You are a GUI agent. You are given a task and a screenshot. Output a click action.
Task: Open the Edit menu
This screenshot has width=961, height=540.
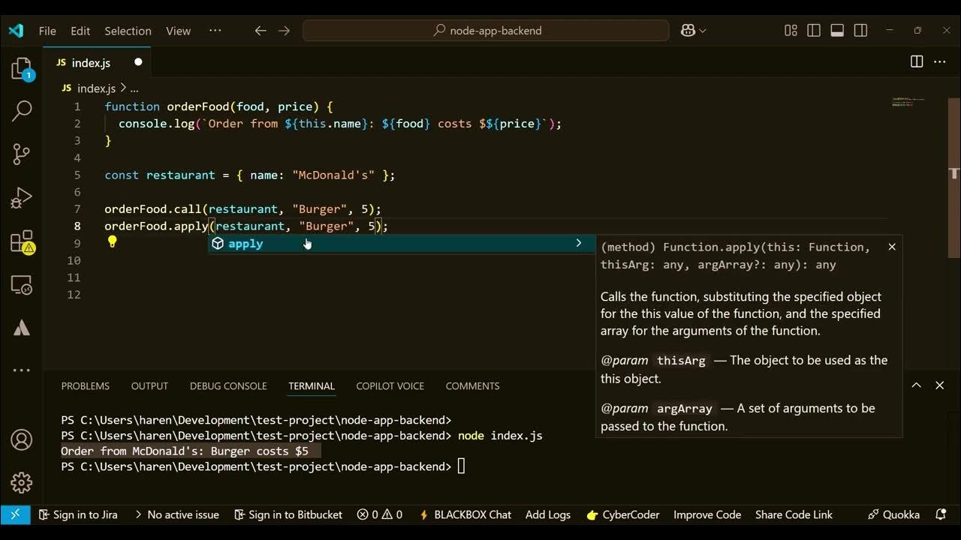(80, 31)
